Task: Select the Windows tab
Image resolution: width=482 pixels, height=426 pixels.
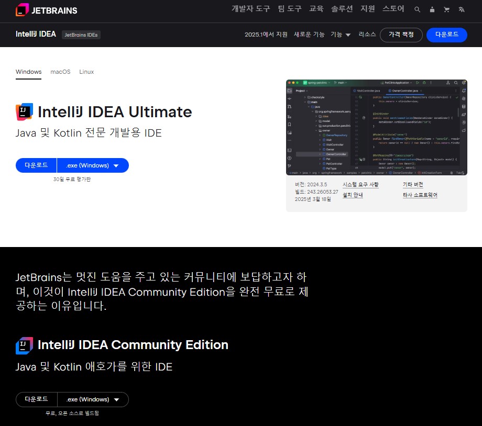Action: 29,72
